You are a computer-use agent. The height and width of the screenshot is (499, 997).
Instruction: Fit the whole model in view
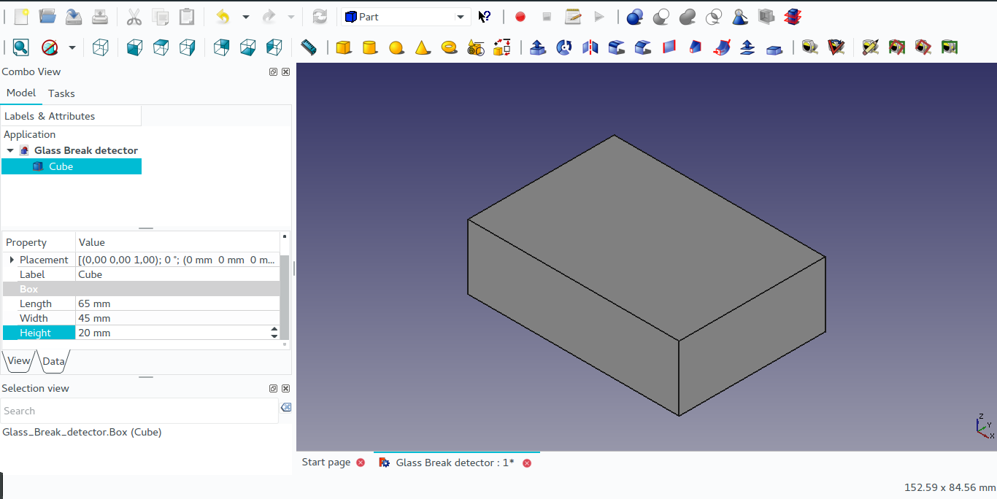click(x=20, y=47)
